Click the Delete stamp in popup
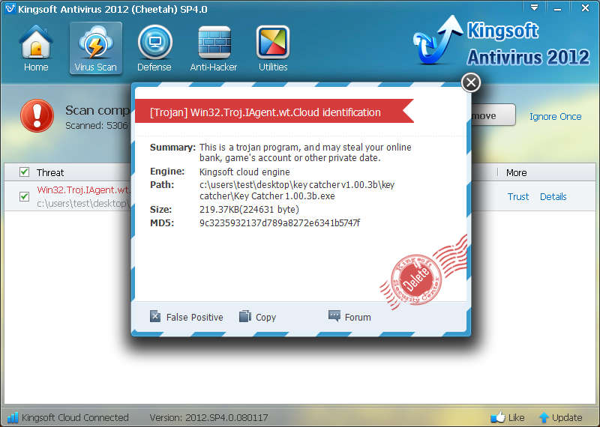The image size is (600, 427). pyautogui.click(x=416, y=279)
